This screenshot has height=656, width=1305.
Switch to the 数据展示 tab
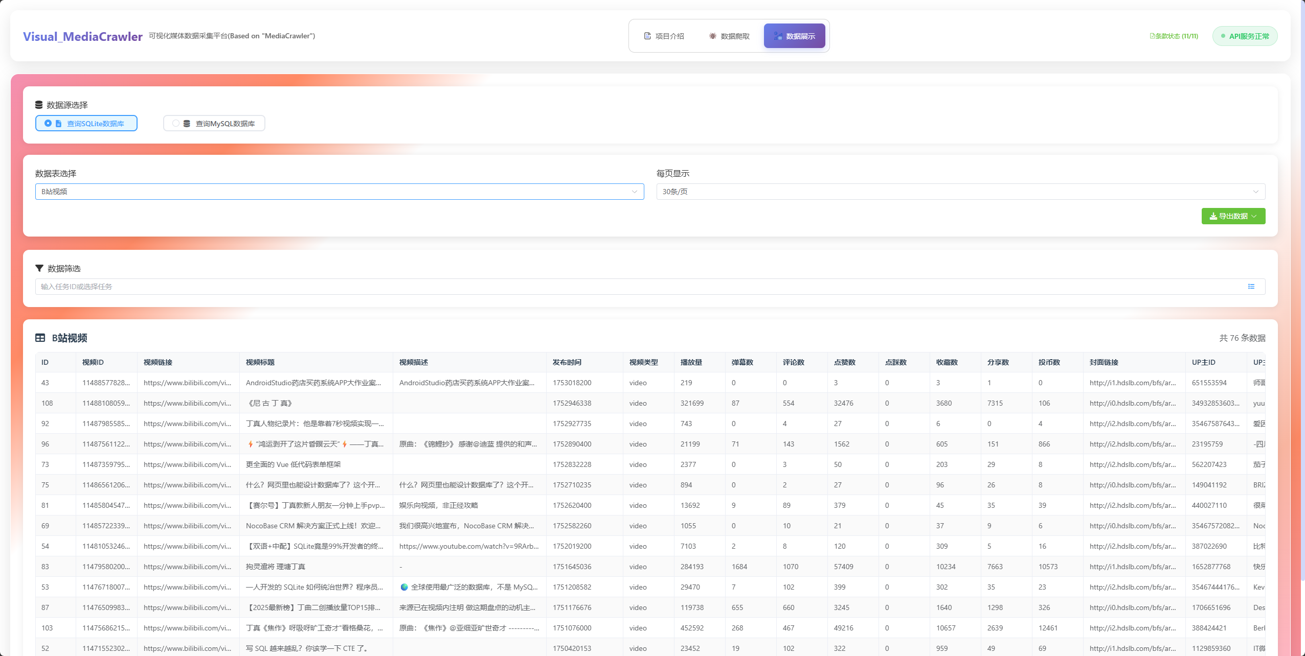pyautogui.click(x=795, y=36)
